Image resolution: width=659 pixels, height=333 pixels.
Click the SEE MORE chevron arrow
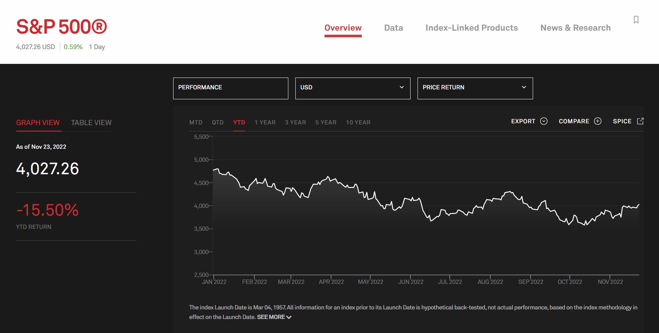coord(289,317)
